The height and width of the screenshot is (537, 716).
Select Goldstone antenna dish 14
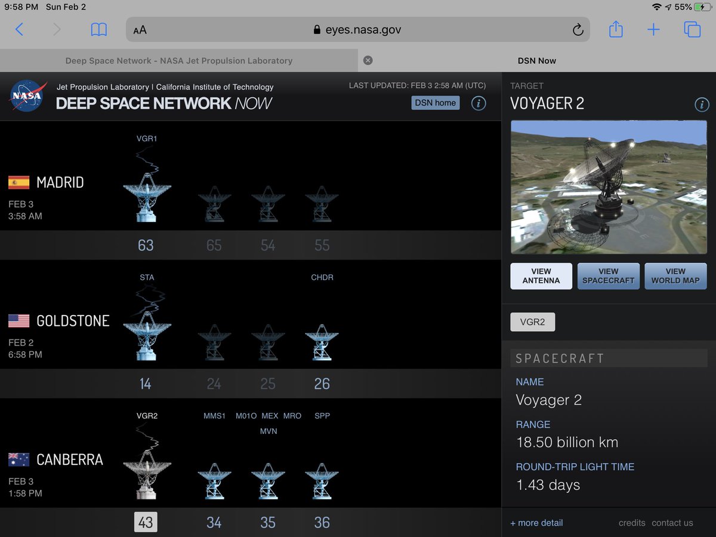click(147, 335)
